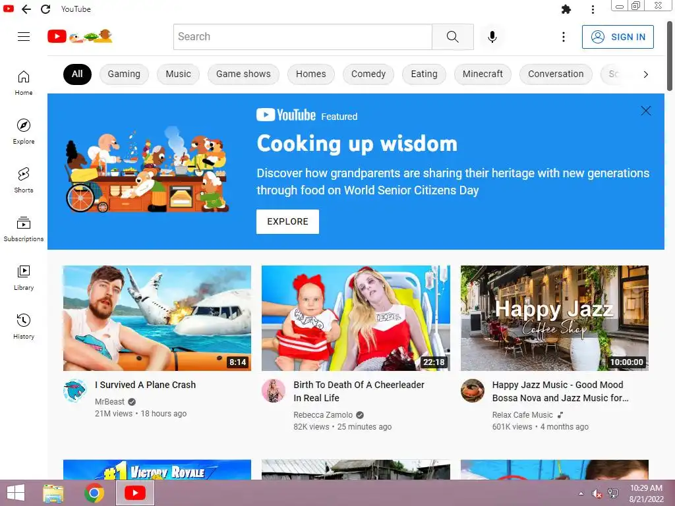675x506 pixels.
Task: Open the extensions puzzle icon
Action: (566, 9)
